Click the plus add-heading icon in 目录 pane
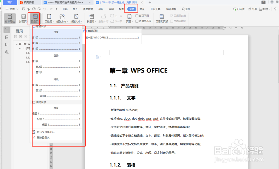This screenshot has height=169, width=279. [x=25, y=37]
